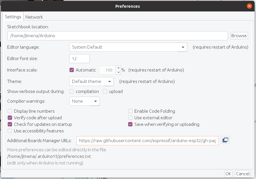Image resolution: width=256 pixels, height=179 pixels.
Task: Check Use external editor
Action: (130, 118)
